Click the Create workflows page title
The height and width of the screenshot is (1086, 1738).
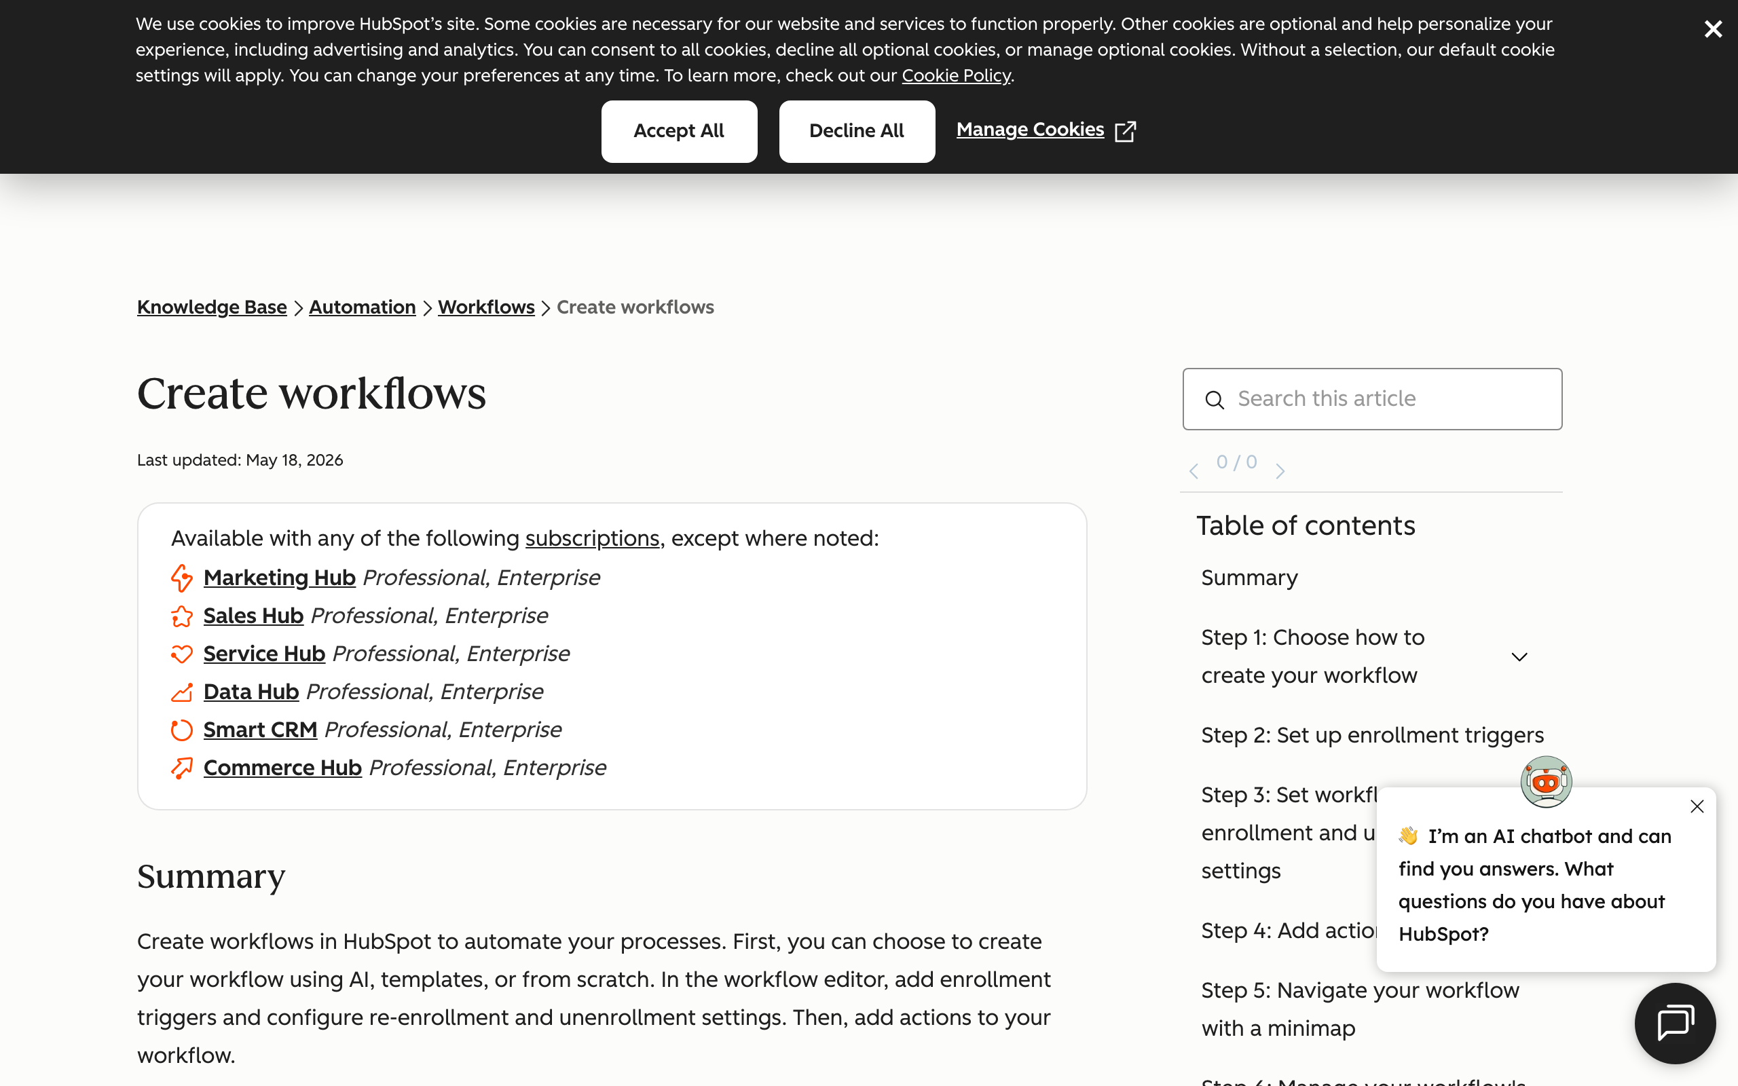[x=311, y=394]
